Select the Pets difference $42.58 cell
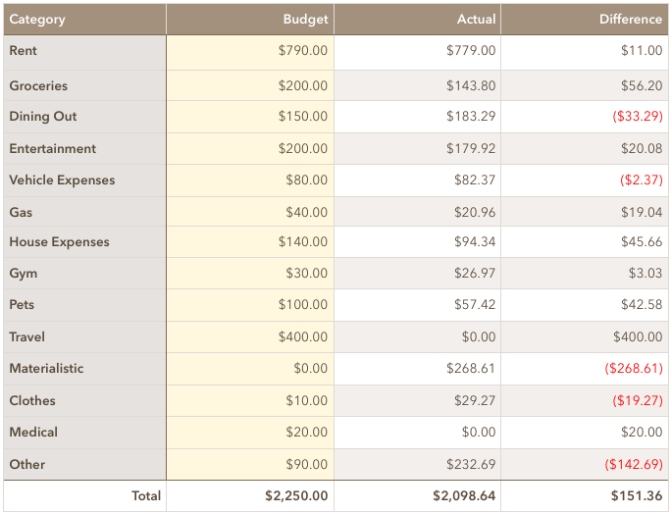 584,305
